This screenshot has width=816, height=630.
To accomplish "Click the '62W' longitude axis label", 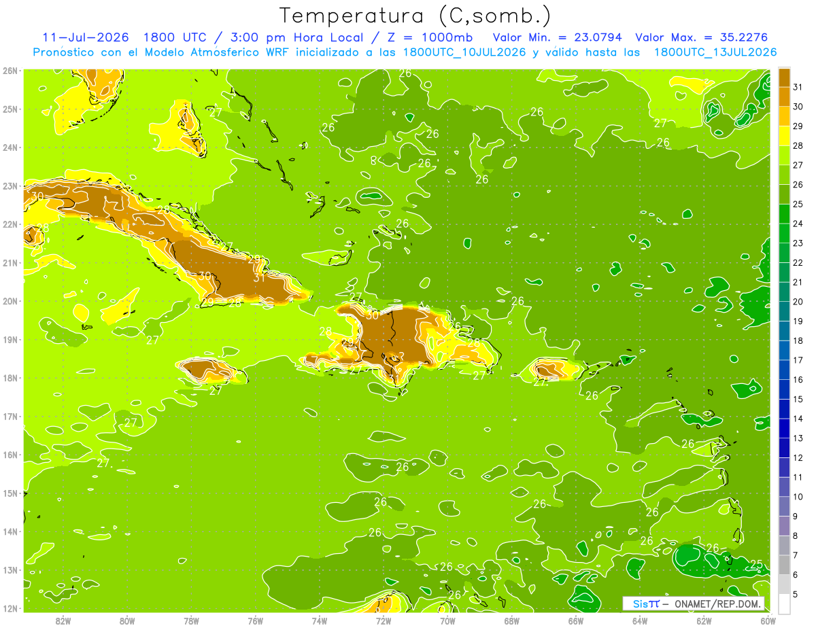I will [704, 620].
